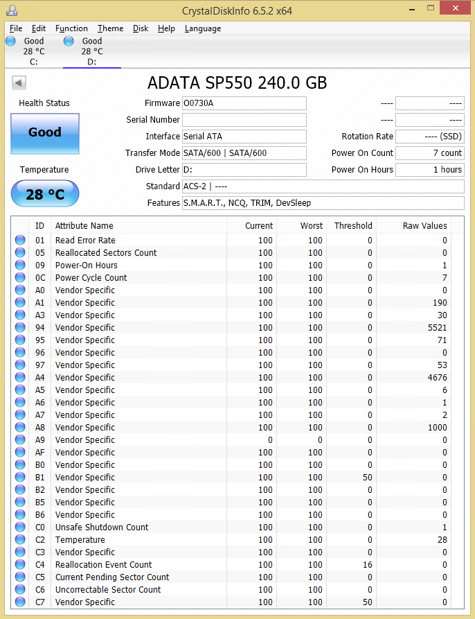Click the previous disk arrow button

(19, 83)
